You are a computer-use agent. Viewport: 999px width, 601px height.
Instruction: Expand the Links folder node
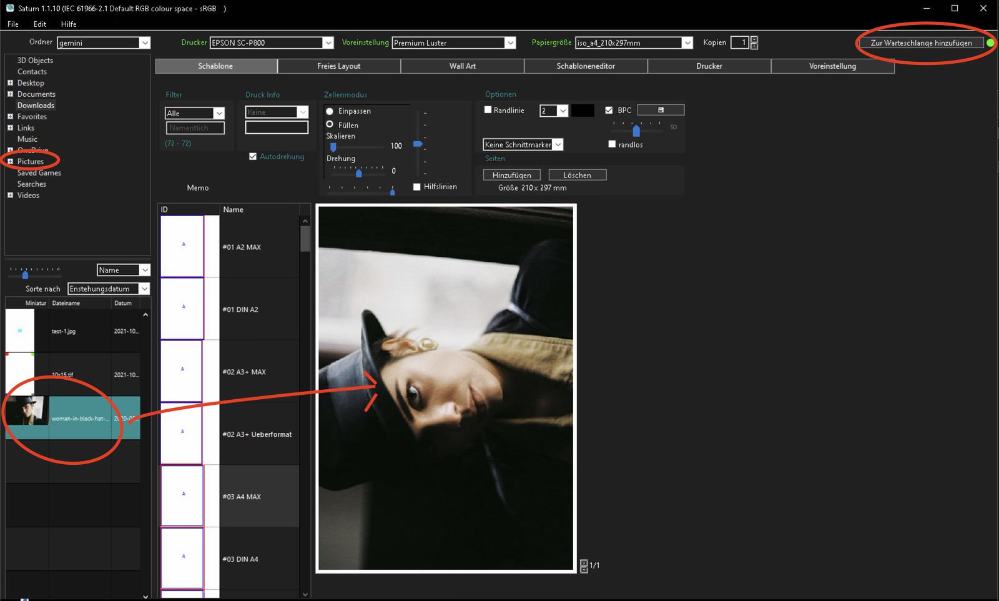point(10,127)
